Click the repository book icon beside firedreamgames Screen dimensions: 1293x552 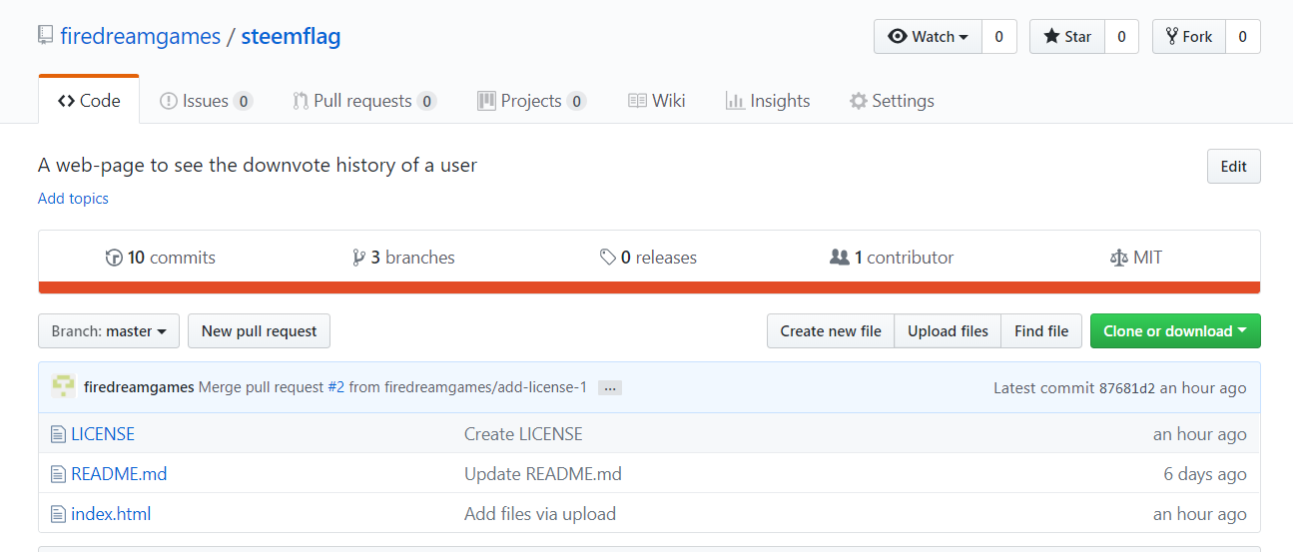click(45, 36)
